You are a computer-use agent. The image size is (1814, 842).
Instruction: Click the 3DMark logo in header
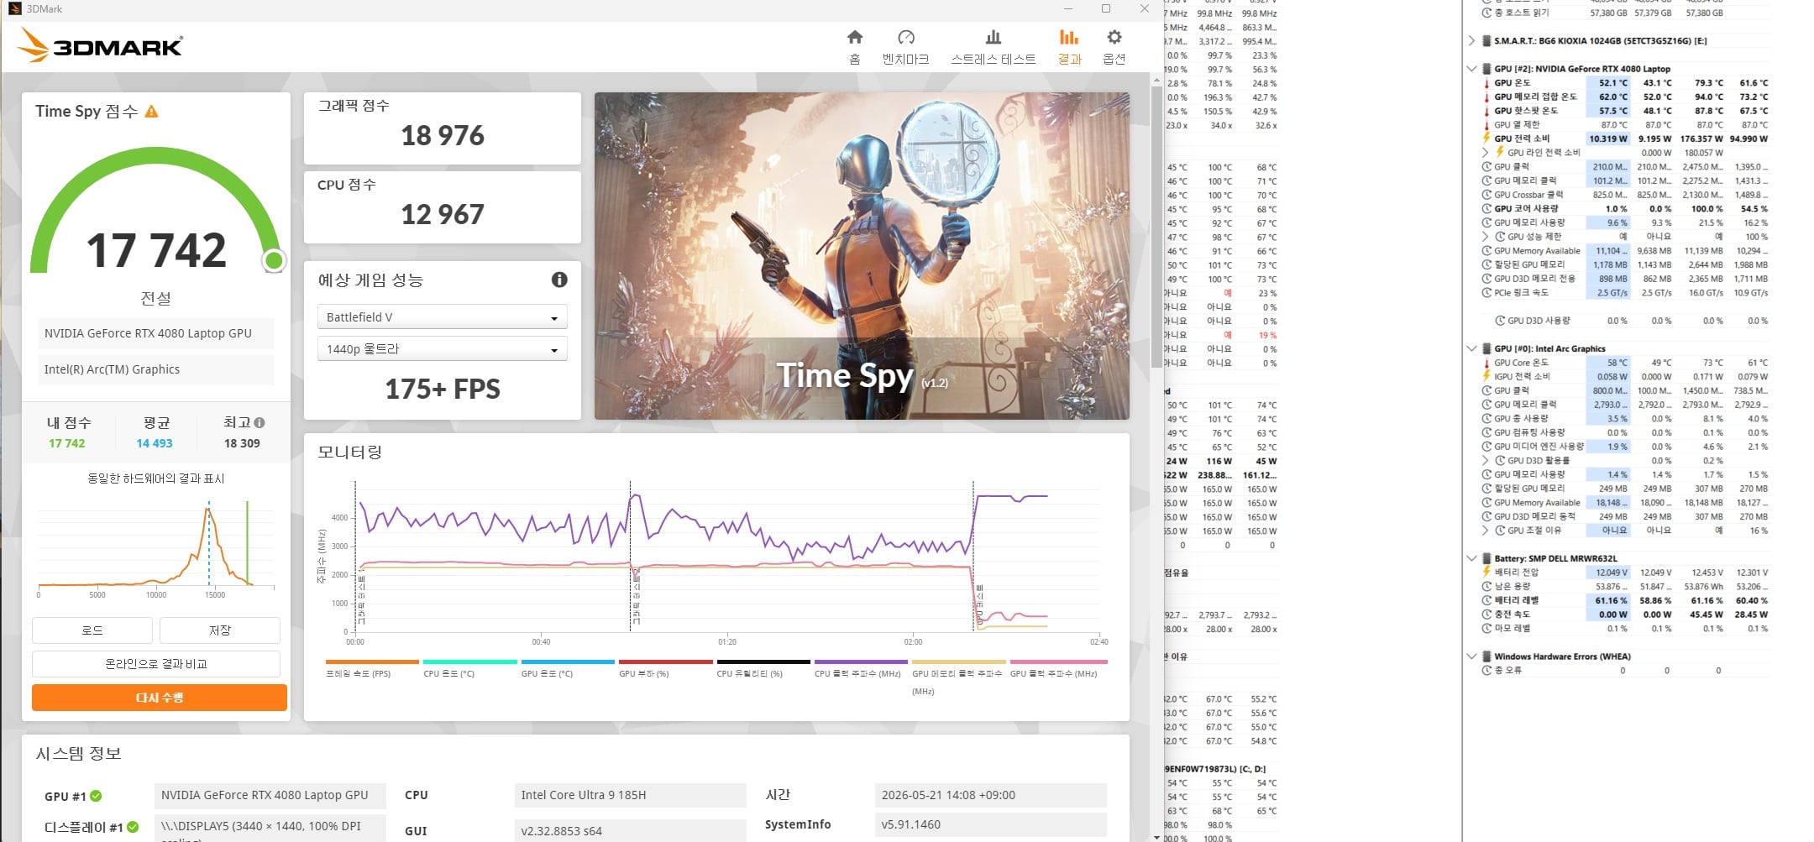coord(100,45)
